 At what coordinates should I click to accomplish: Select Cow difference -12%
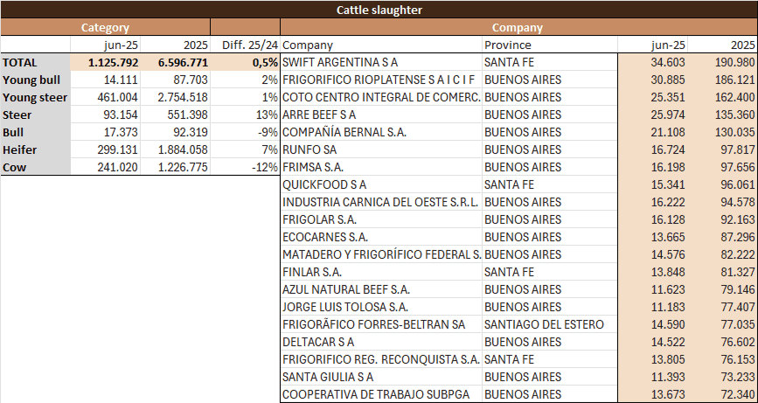(245, 167)
